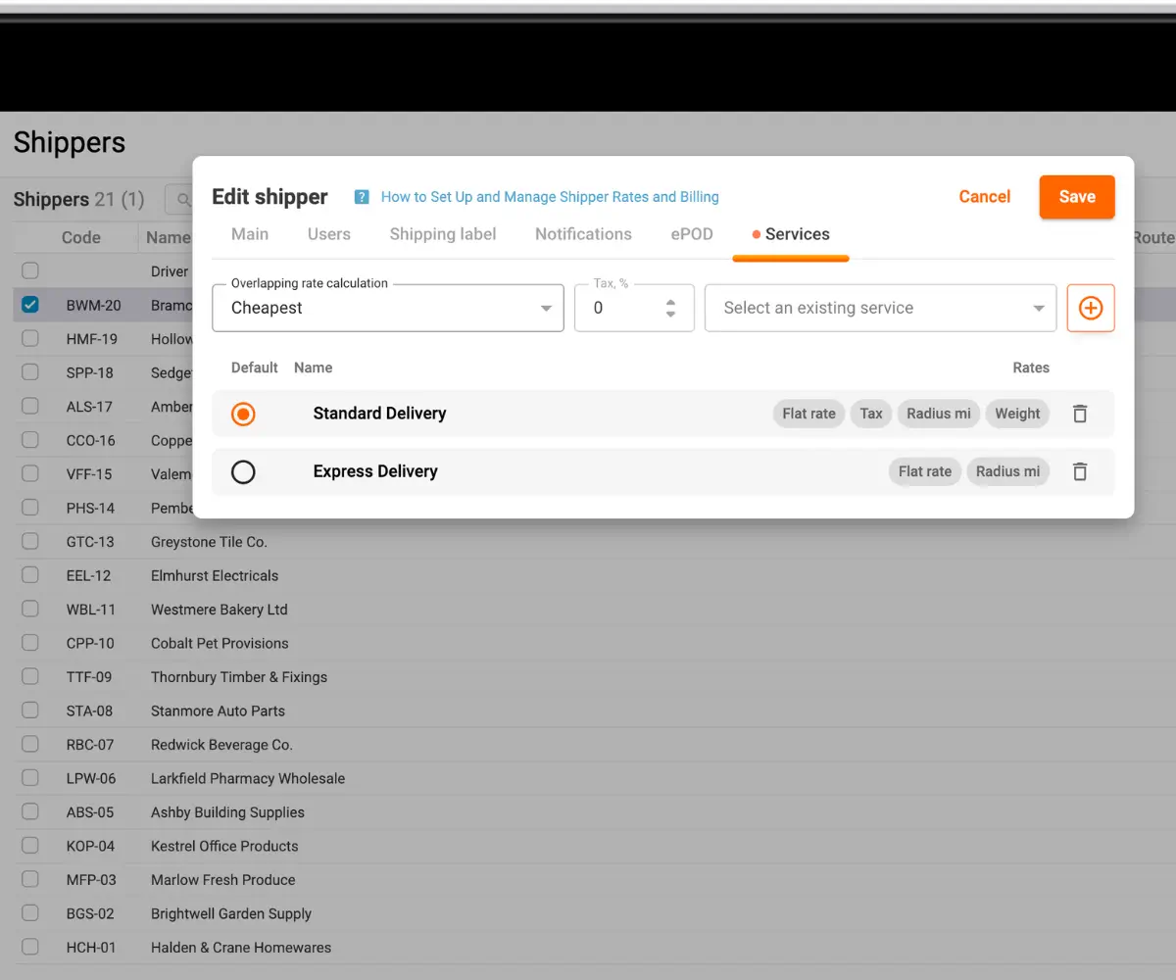This screenshot has height=980, width=1176.
Task: Click the Tax percent stepper arrows
Action: coord(670,308)
